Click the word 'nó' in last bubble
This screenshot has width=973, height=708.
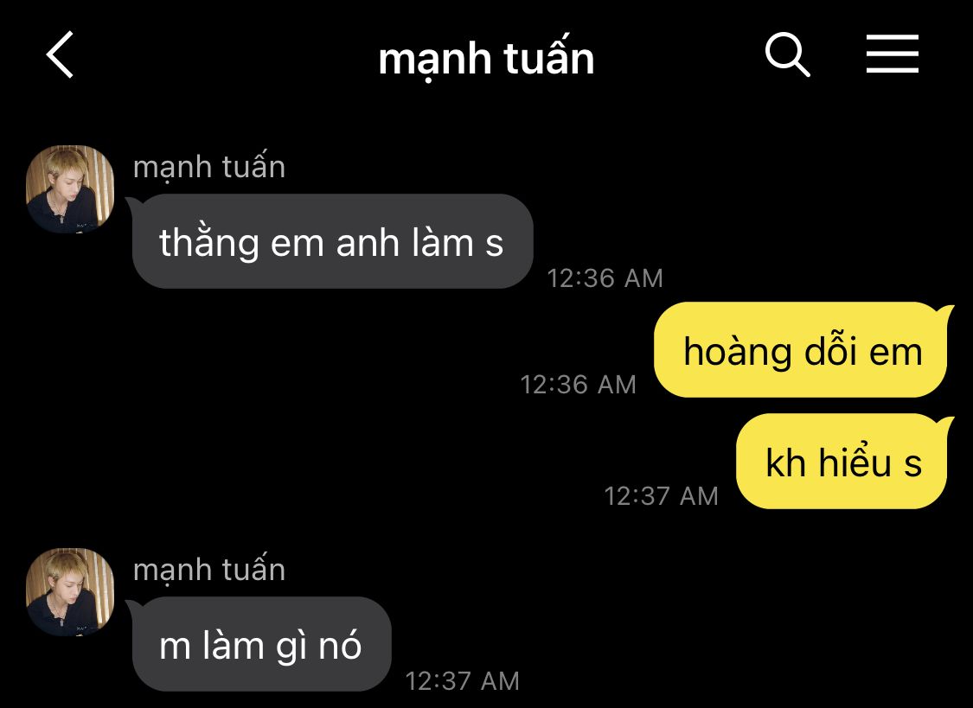340,646
